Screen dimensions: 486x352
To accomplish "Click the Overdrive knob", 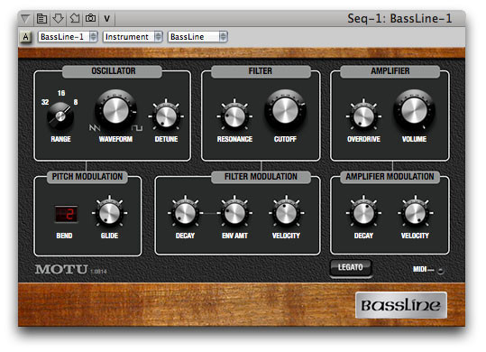I will click(x=363, y=116).
